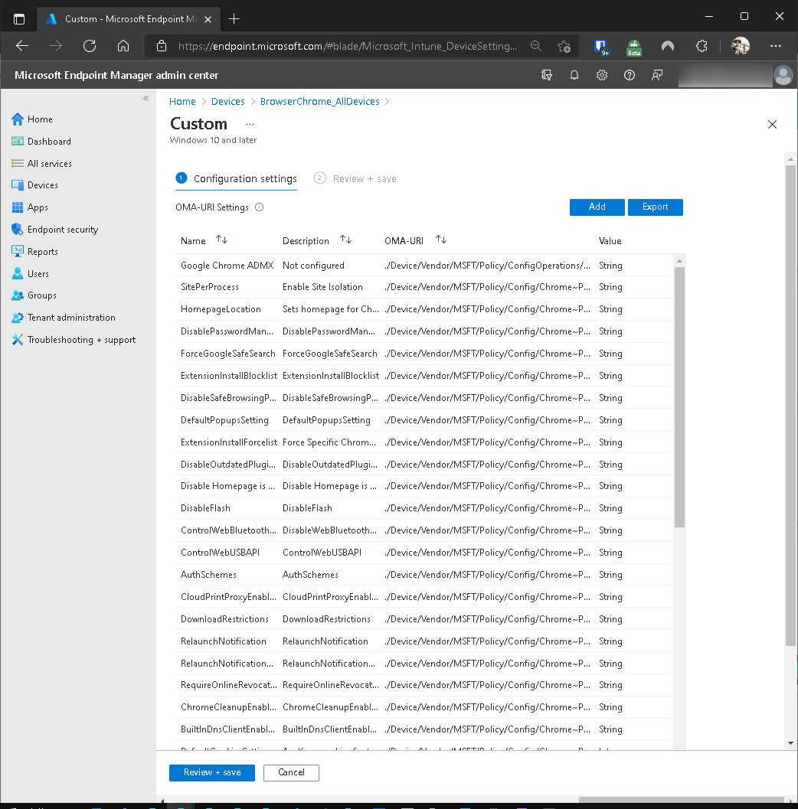
Task: Open Reports in the sidebar
Action: click(34, 252)
